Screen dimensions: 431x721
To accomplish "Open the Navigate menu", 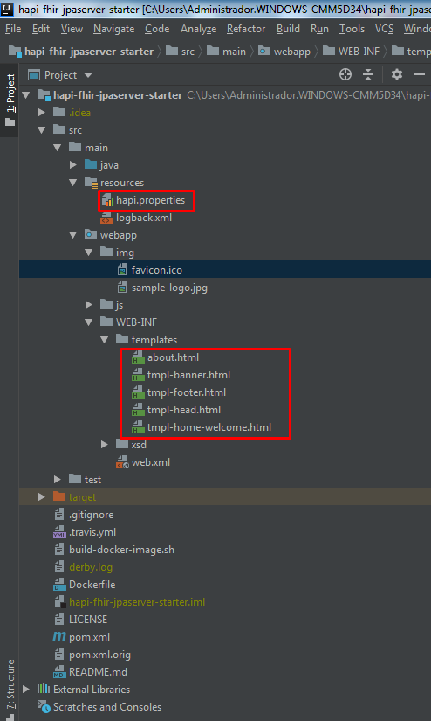I will click(x=113, y=29).
